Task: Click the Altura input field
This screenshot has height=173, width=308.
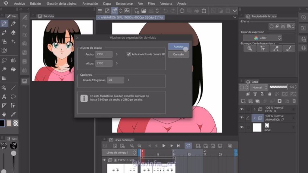Action: point(104,63)
